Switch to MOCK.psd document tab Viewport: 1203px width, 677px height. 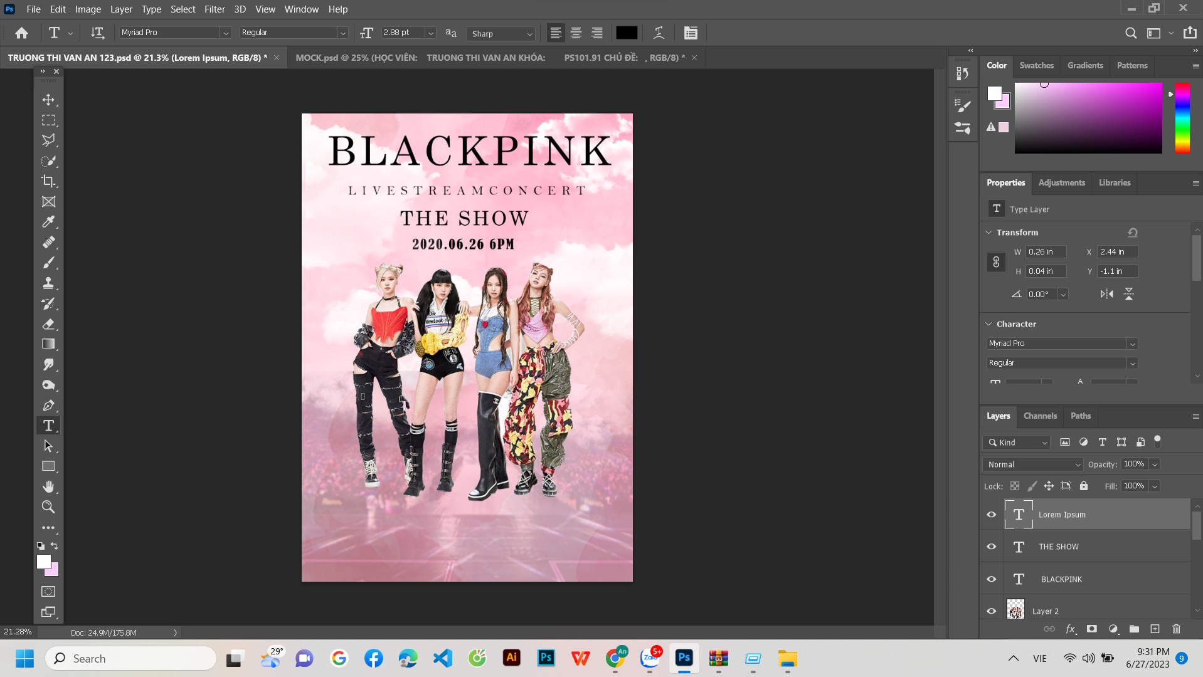[x=490, y=58]
